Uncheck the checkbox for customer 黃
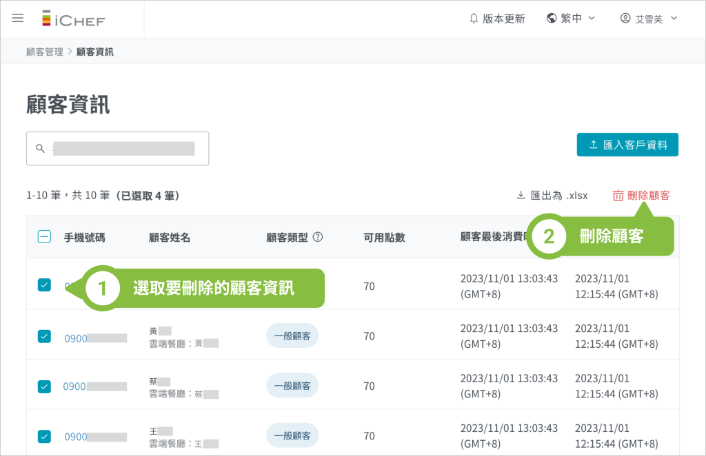This screenshot has height=456, width=706. click(x=44, y=336)
